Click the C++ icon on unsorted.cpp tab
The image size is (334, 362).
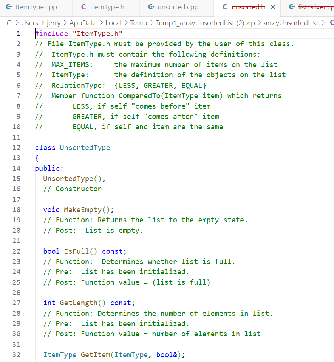pyautogui.click(x=150, y=6)
